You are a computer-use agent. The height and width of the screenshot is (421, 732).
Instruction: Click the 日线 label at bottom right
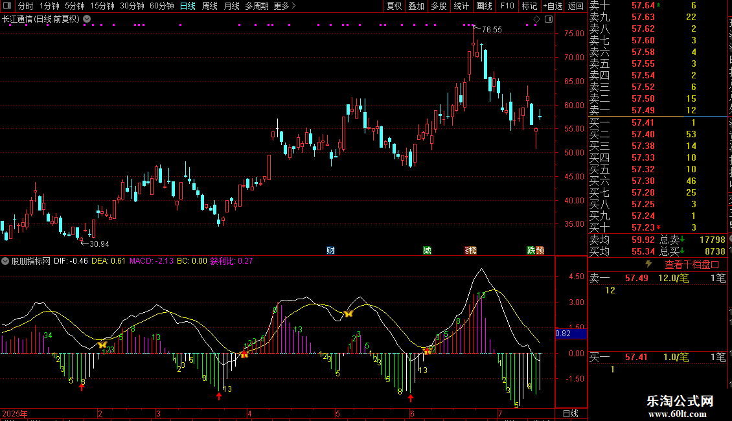tap(571, 413)
